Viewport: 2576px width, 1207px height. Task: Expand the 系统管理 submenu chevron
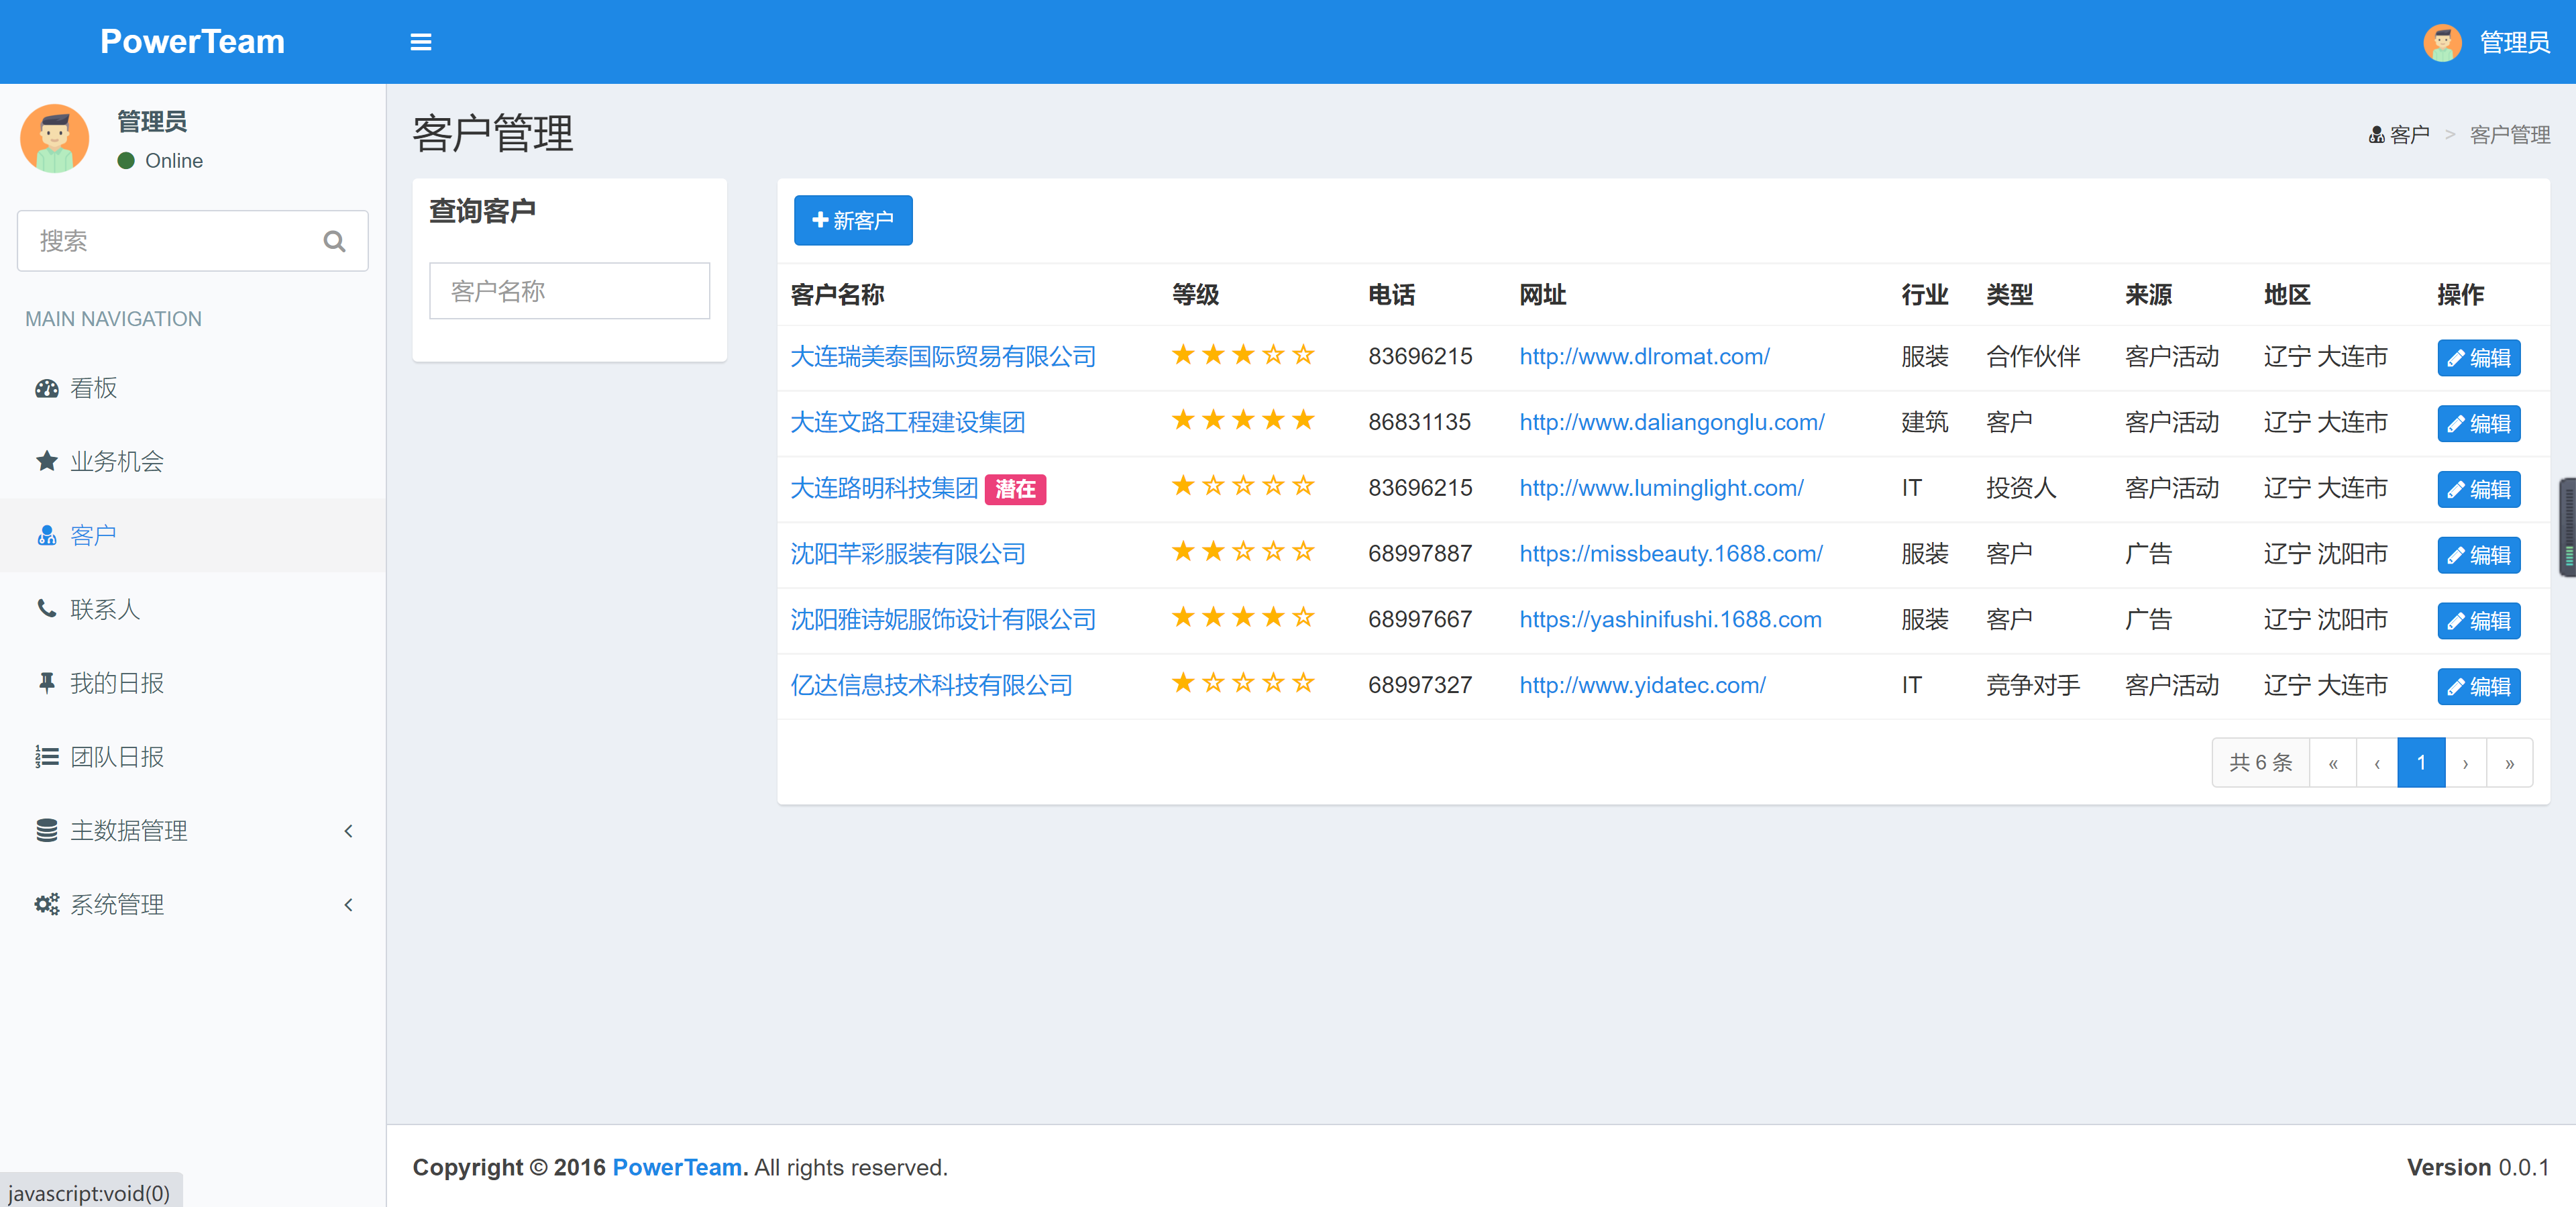tap(348, 904)
